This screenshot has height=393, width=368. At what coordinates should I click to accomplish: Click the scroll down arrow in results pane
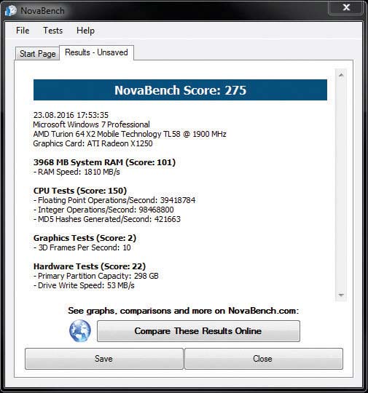(341, 295)
